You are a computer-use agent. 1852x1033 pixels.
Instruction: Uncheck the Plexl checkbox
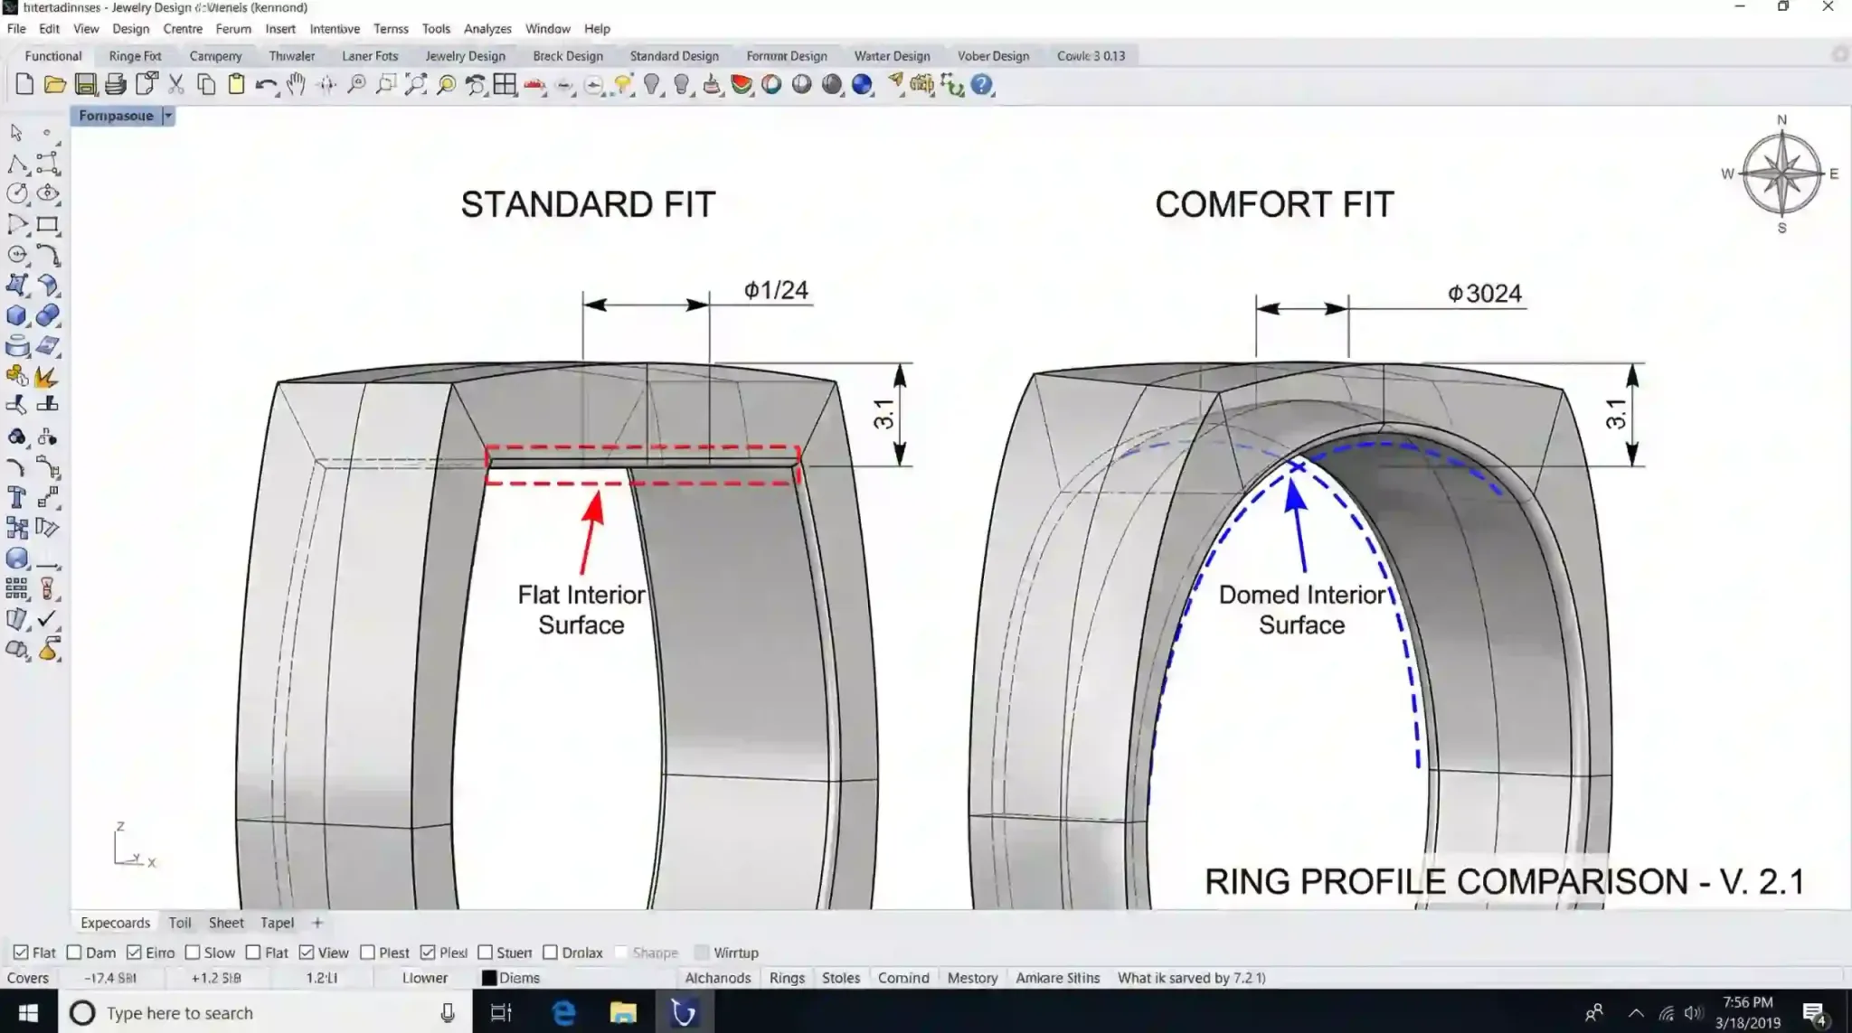coord(428,953)
